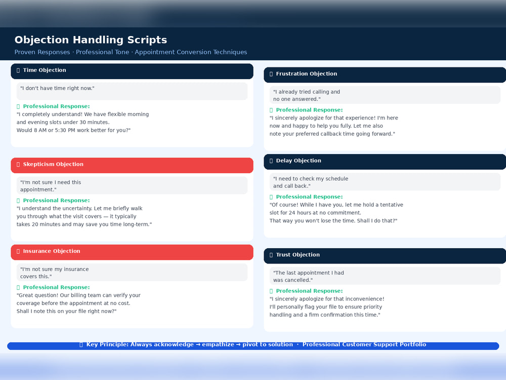Click the quote "I need to check my schedule"
506x380 pixels.
click(x=311, y=179)
